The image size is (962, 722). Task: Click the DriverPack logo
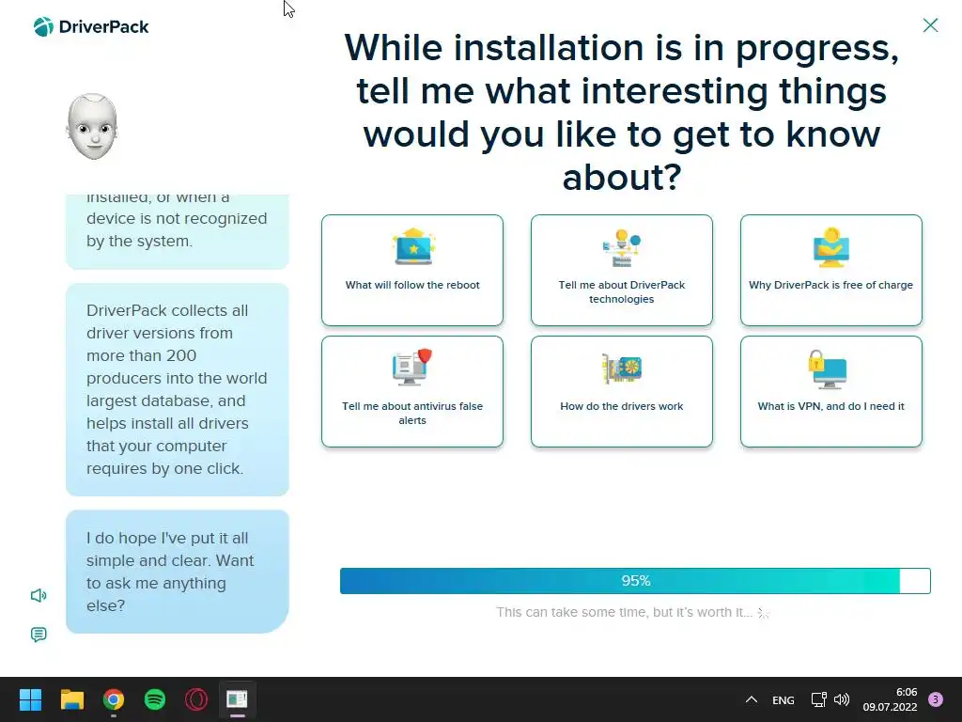click(x=91, y=27)
